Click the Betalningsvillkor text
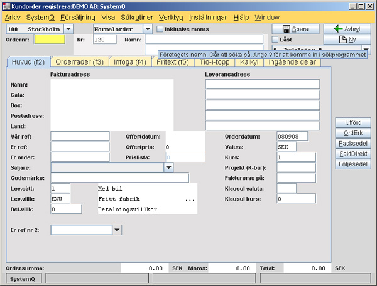 pos(128,209)
